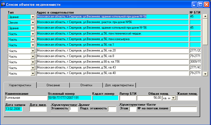The image size is (211, 125).
Task: Open the кв. м area units dropdown
Action: [174, 98]
